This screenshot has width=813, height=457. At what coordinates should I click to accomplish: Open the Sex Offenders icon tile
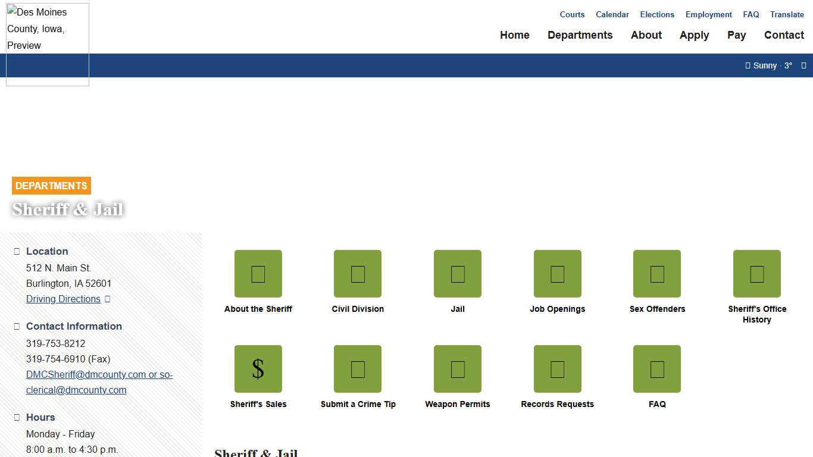tap(657, 274)
